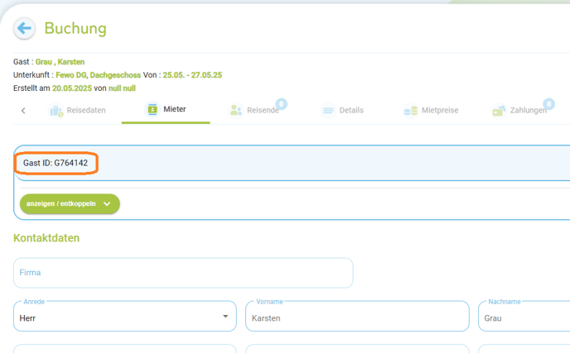Click the Zahlungen count badge
Screen dimensions: 570x353
click(x=549, y=104)
